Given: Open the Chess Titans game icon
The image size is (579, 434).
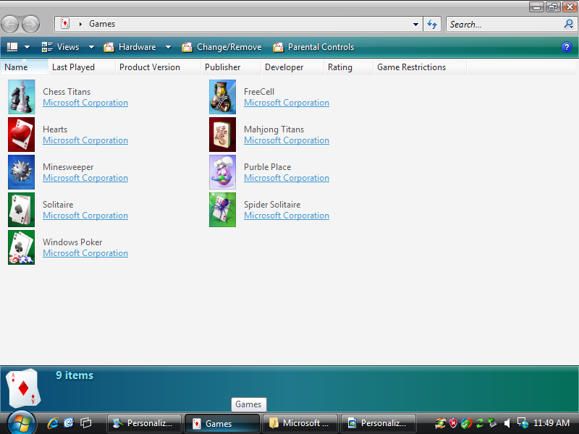Looking at the screenshot, I should pyautogui.click(x=22, y=97).
